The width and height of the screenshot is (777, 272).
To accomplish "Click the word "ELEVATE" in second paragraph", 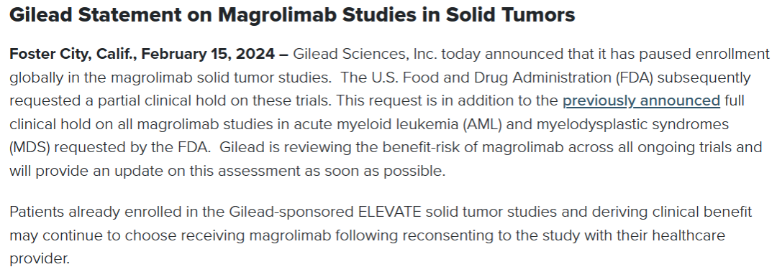I will (x=389, y=212).
